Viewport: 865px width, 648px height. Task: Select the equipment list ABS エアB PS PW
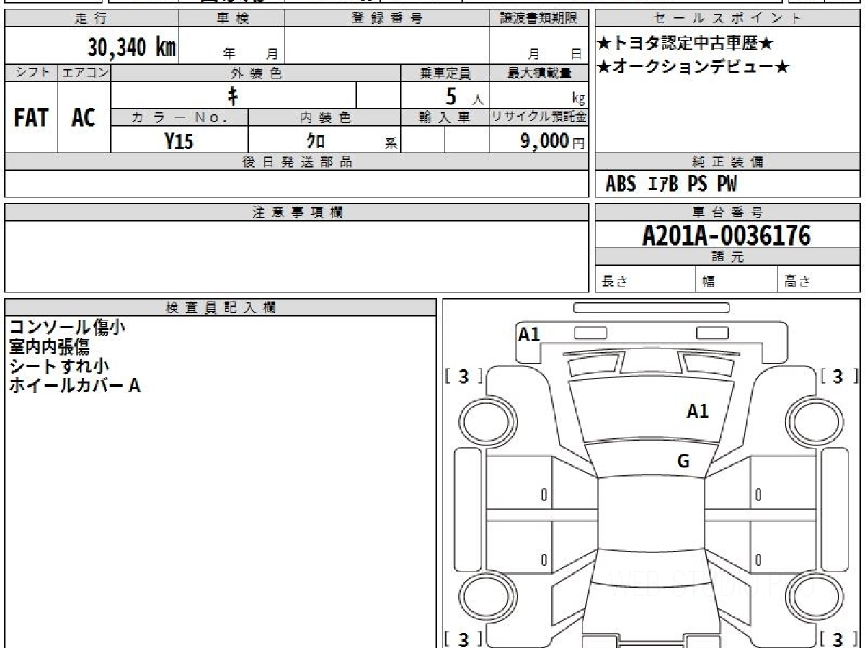pyautogui.click(x=671, y=184)
